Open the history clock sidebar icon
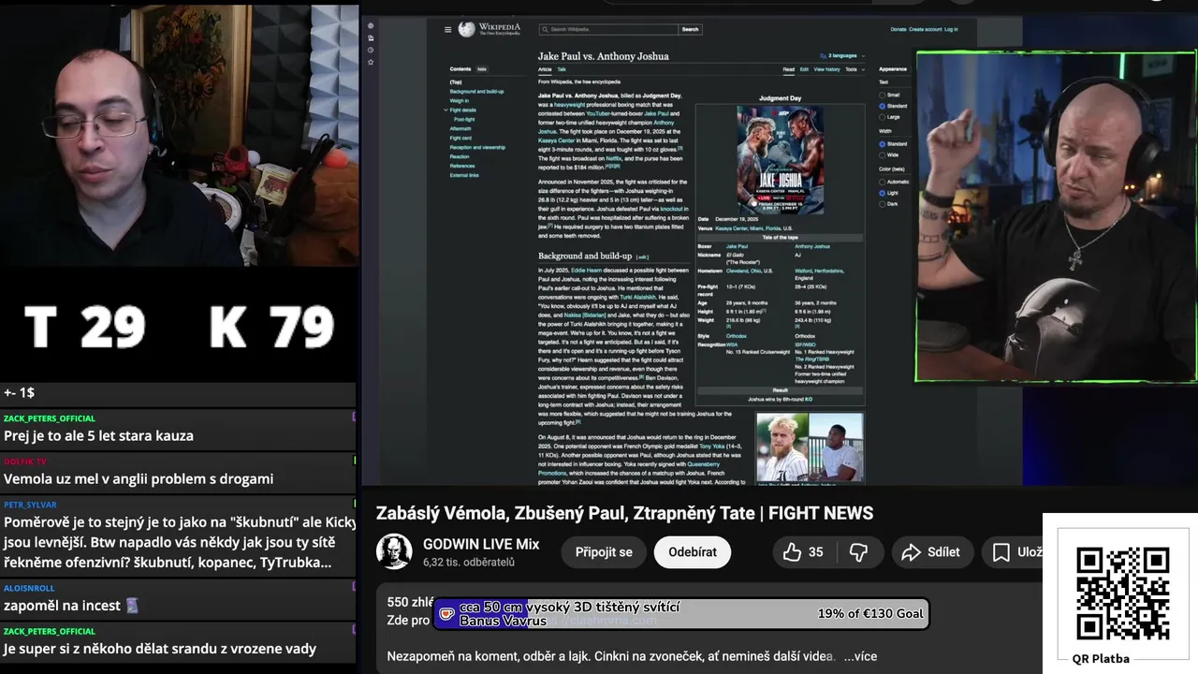1198x674 pixels. click(371, 51)
